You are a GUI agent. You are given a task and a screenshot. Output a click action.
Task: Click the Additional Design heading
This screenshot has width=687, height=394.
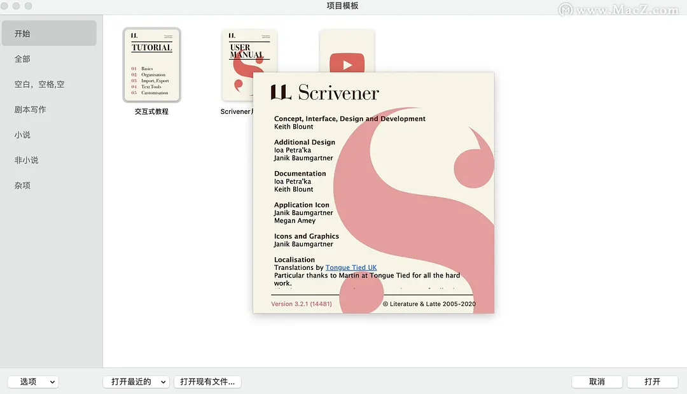(305, 142)
